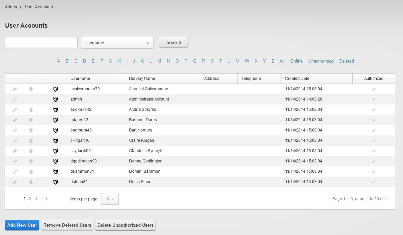The width and height of the screenshot is (403, 235).
Task: Go to page 5 of users
Action: point(47,199)
